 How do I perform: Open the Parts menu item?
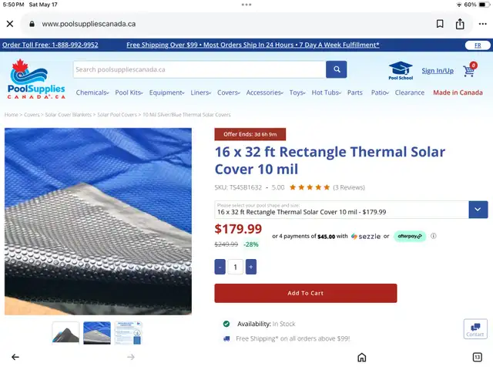[x=355, y=92]
